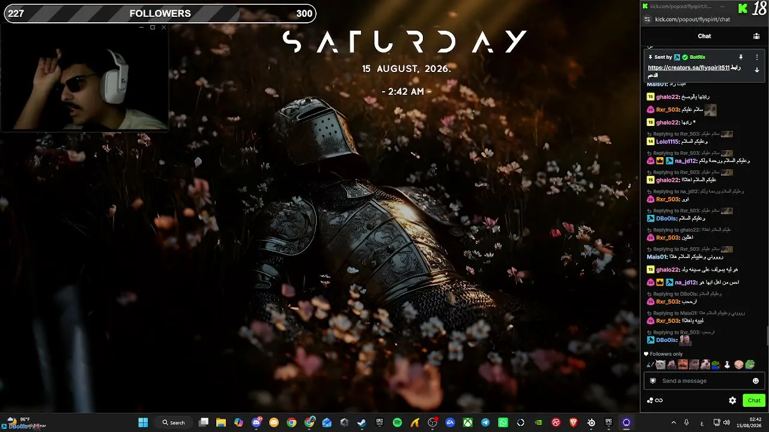The width and height of the screenshot is (769, 432).
Task: Open Spotify from taskbar
Action: tap(397, 422)
